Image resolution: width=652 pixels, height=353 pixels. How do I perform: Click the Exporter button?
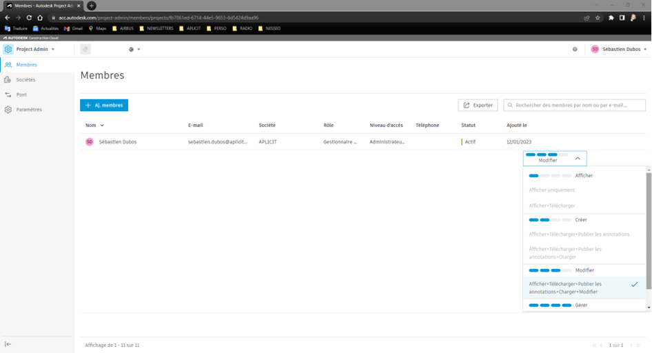click(x=478, y=105)
